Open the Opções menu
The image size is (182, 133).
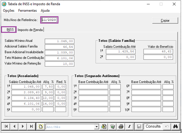(x=9, y=11)
